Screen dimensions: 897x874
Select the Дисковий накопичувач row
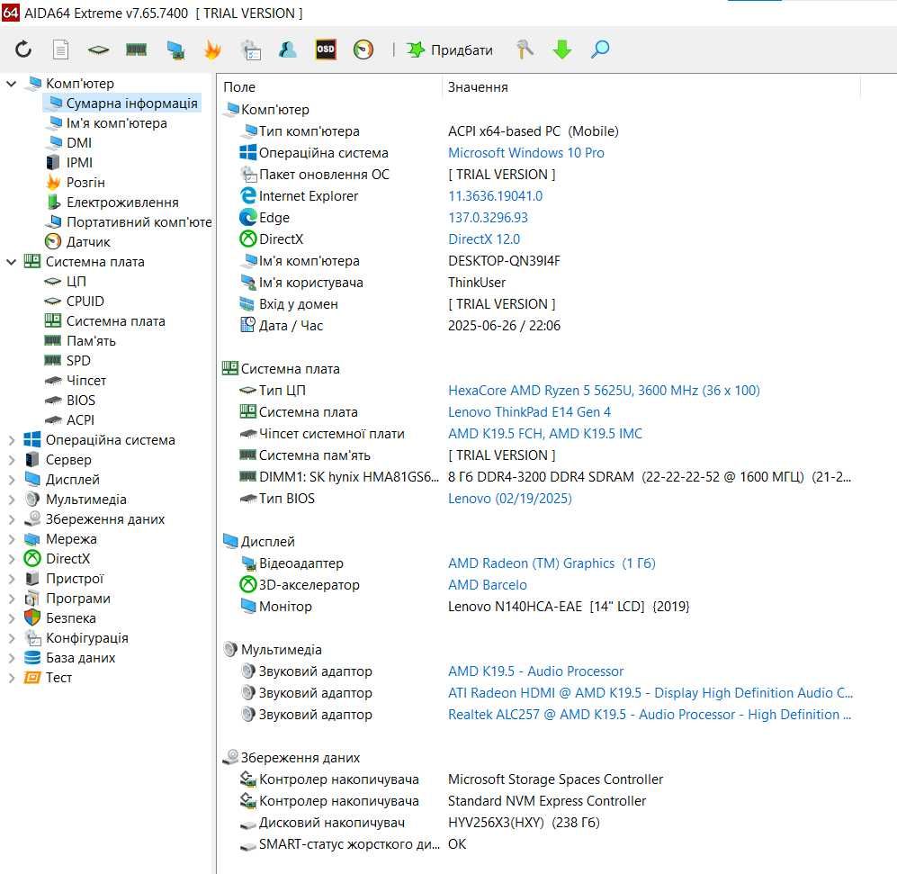tap(538, 823)
